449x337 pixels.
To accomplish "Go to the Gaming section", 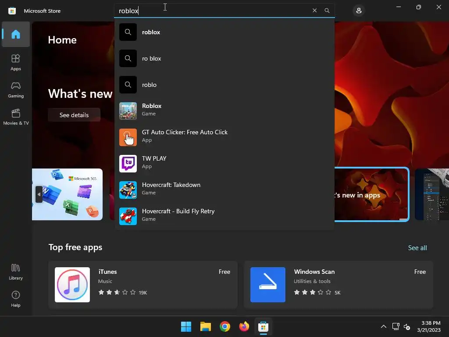I will tap(16, 90).
